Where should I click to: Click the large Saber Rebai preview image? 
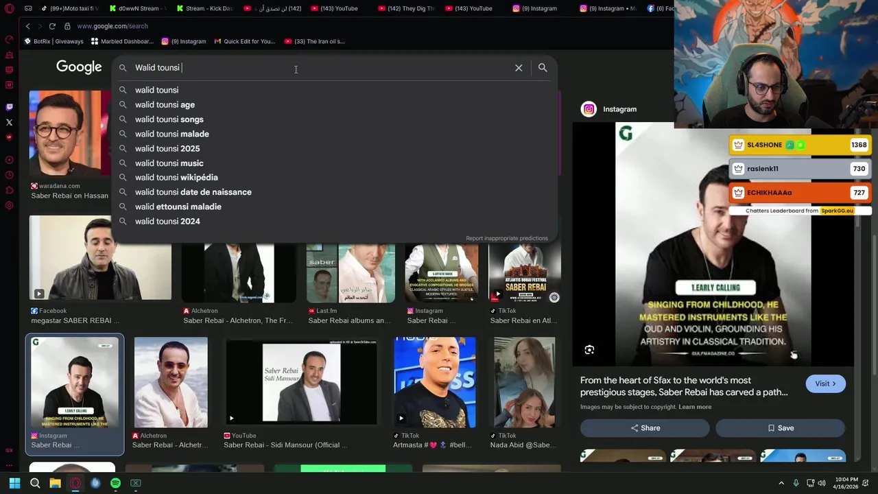(713, 244)
